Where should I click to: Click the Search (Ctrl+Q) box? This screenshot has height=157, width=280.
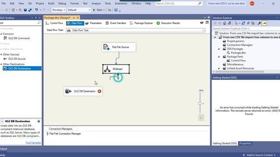pos(178,3)
